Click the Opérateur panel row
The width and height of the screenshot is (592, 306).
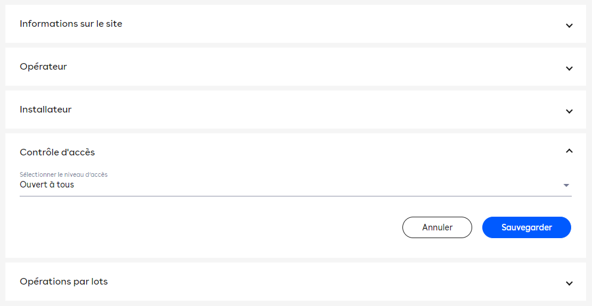(x=296, y=67)
